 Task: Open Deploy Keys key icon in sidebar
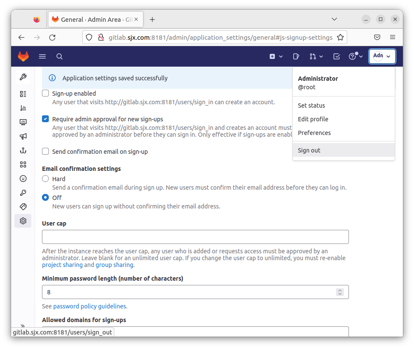click(23, 193)
